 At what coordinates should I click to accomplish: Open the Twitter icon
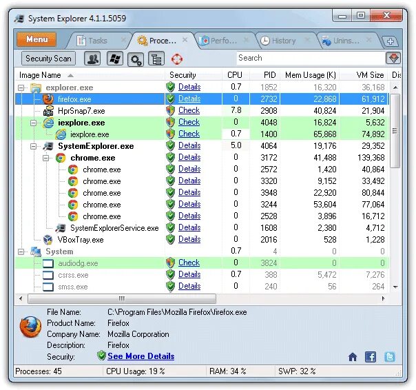click(389, 357)
